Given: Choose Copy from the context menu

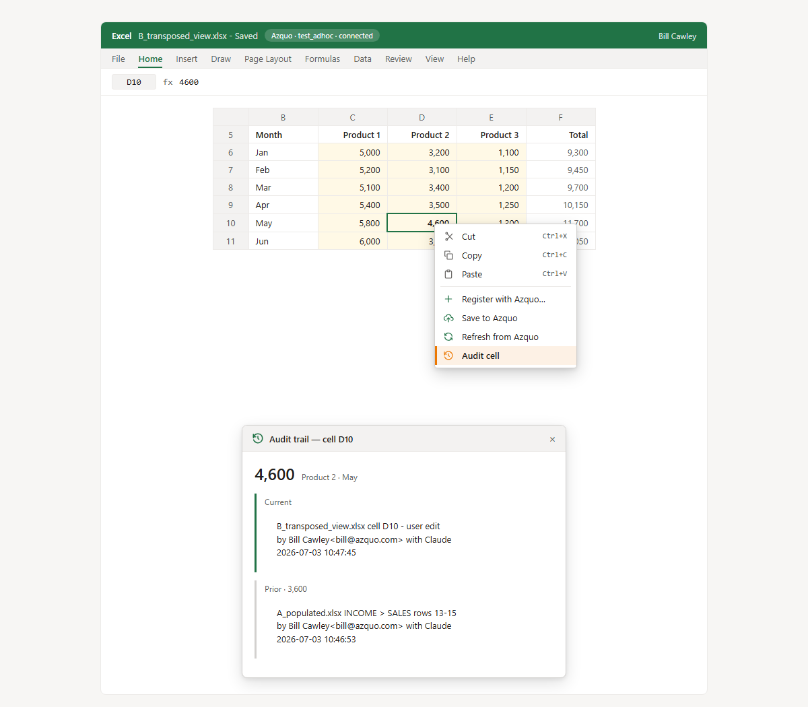Looking at the screenshot, I should coord(506,255).
